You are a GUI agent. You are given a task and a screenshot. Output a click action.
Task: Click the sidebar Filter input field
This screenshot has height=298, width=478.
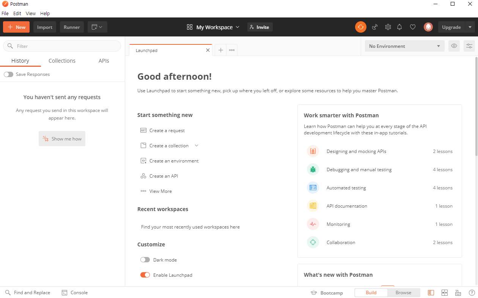pos(62,46)
